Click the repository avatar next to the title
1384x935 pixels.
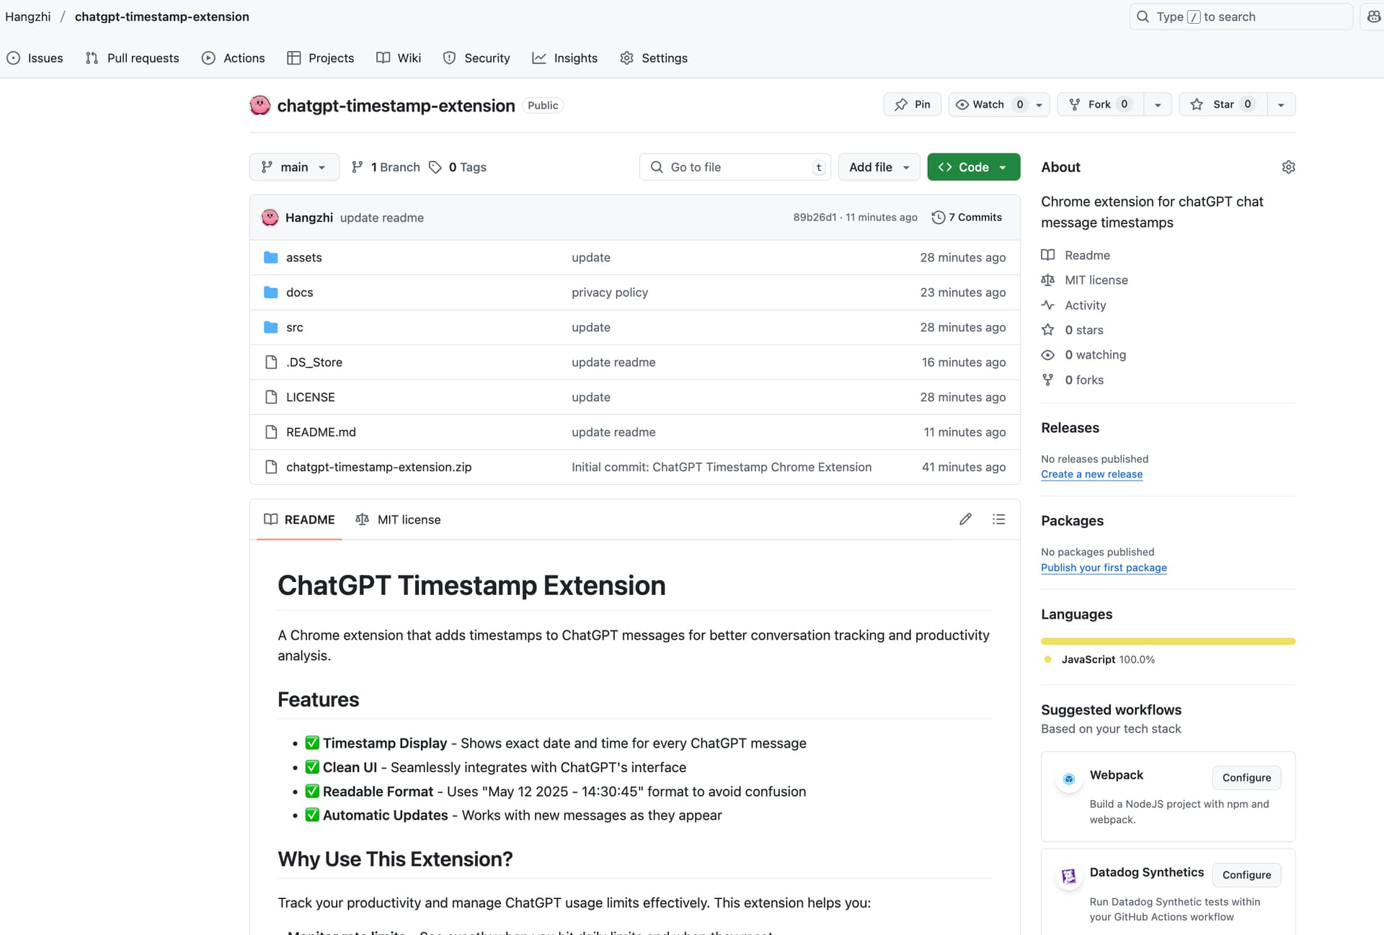tap(259, 105)
